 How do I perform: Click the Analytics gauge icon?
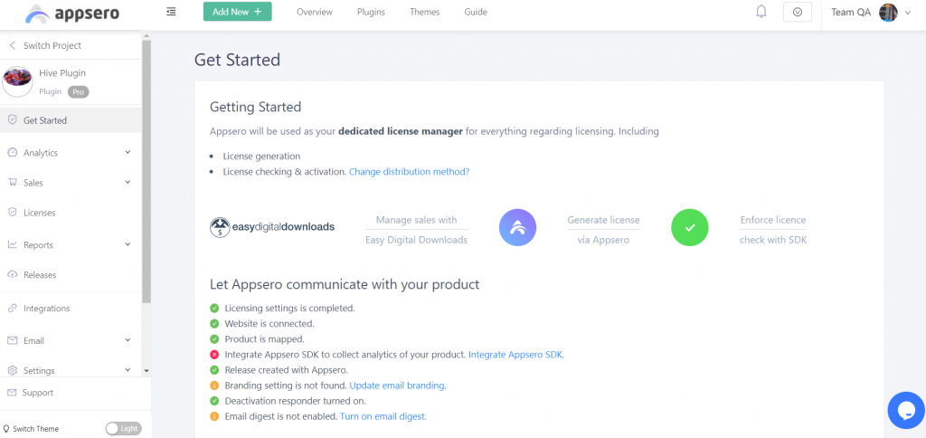pyautogui.click(x=13, y=153)
